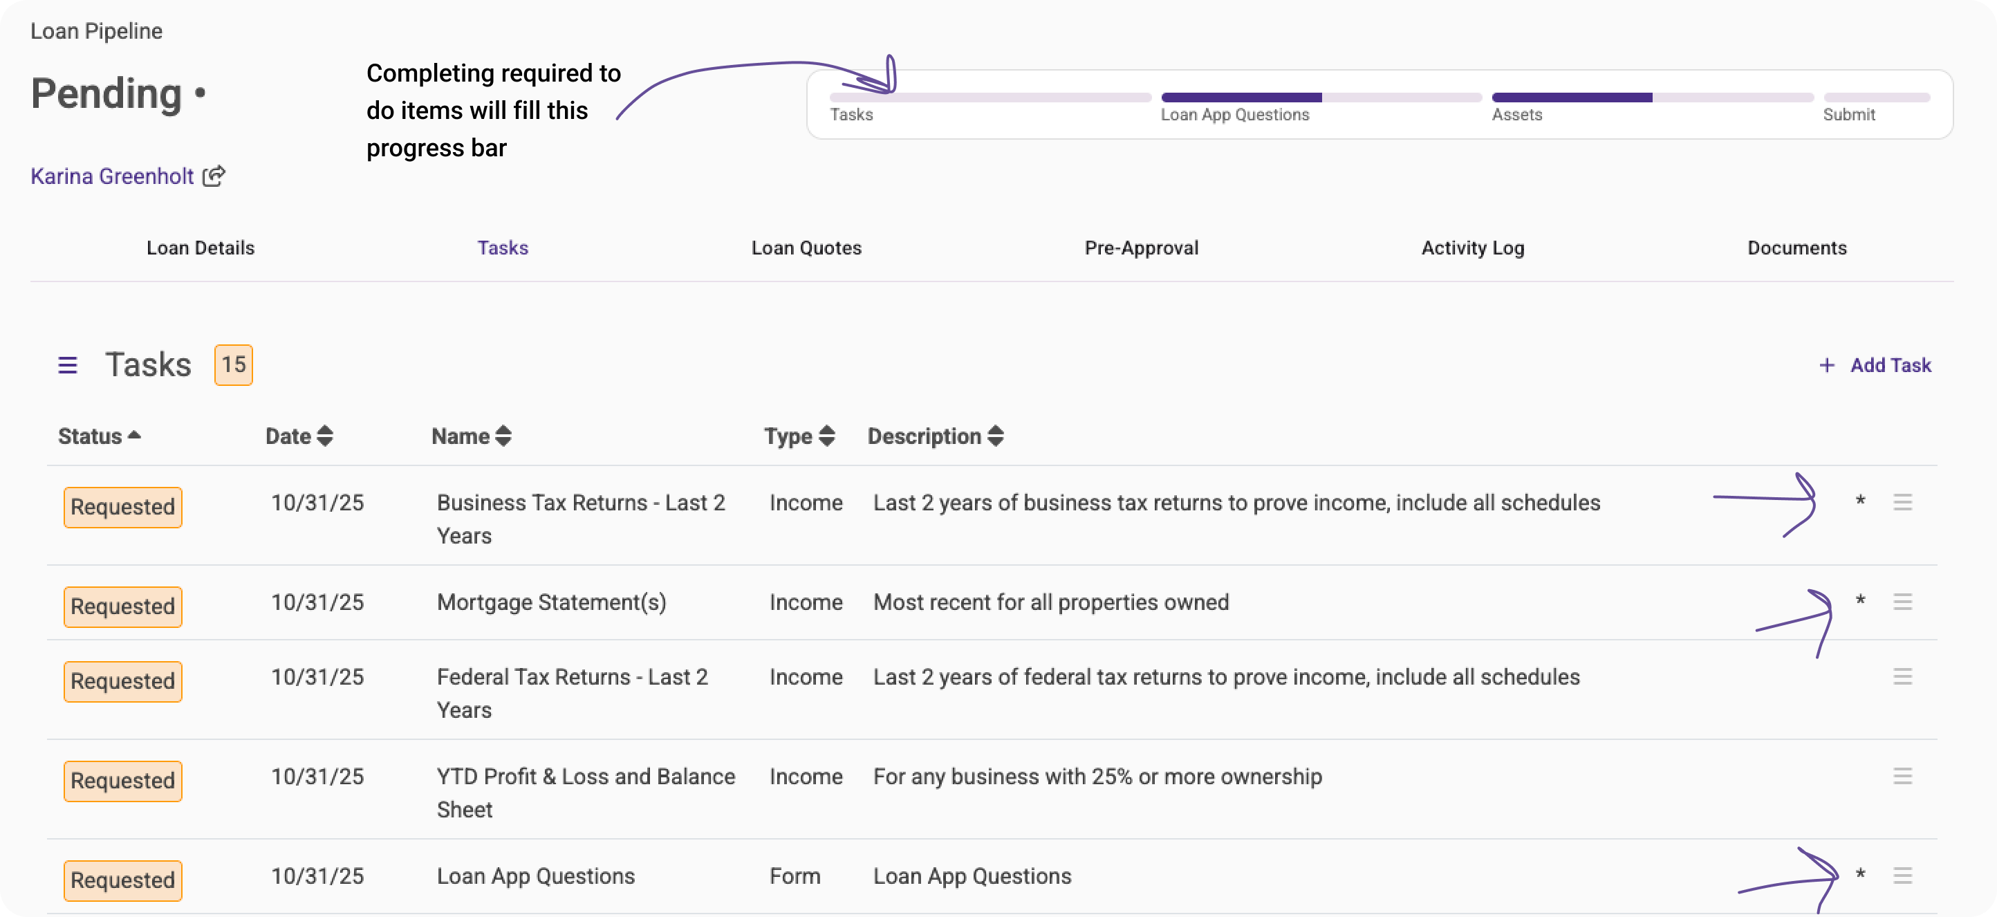
Task: Open the Activity Log tab
Action: point(1472,248)
